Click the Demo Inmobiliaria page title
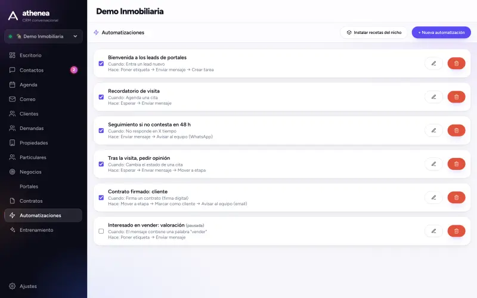477x298 pixels. [130, 11]
